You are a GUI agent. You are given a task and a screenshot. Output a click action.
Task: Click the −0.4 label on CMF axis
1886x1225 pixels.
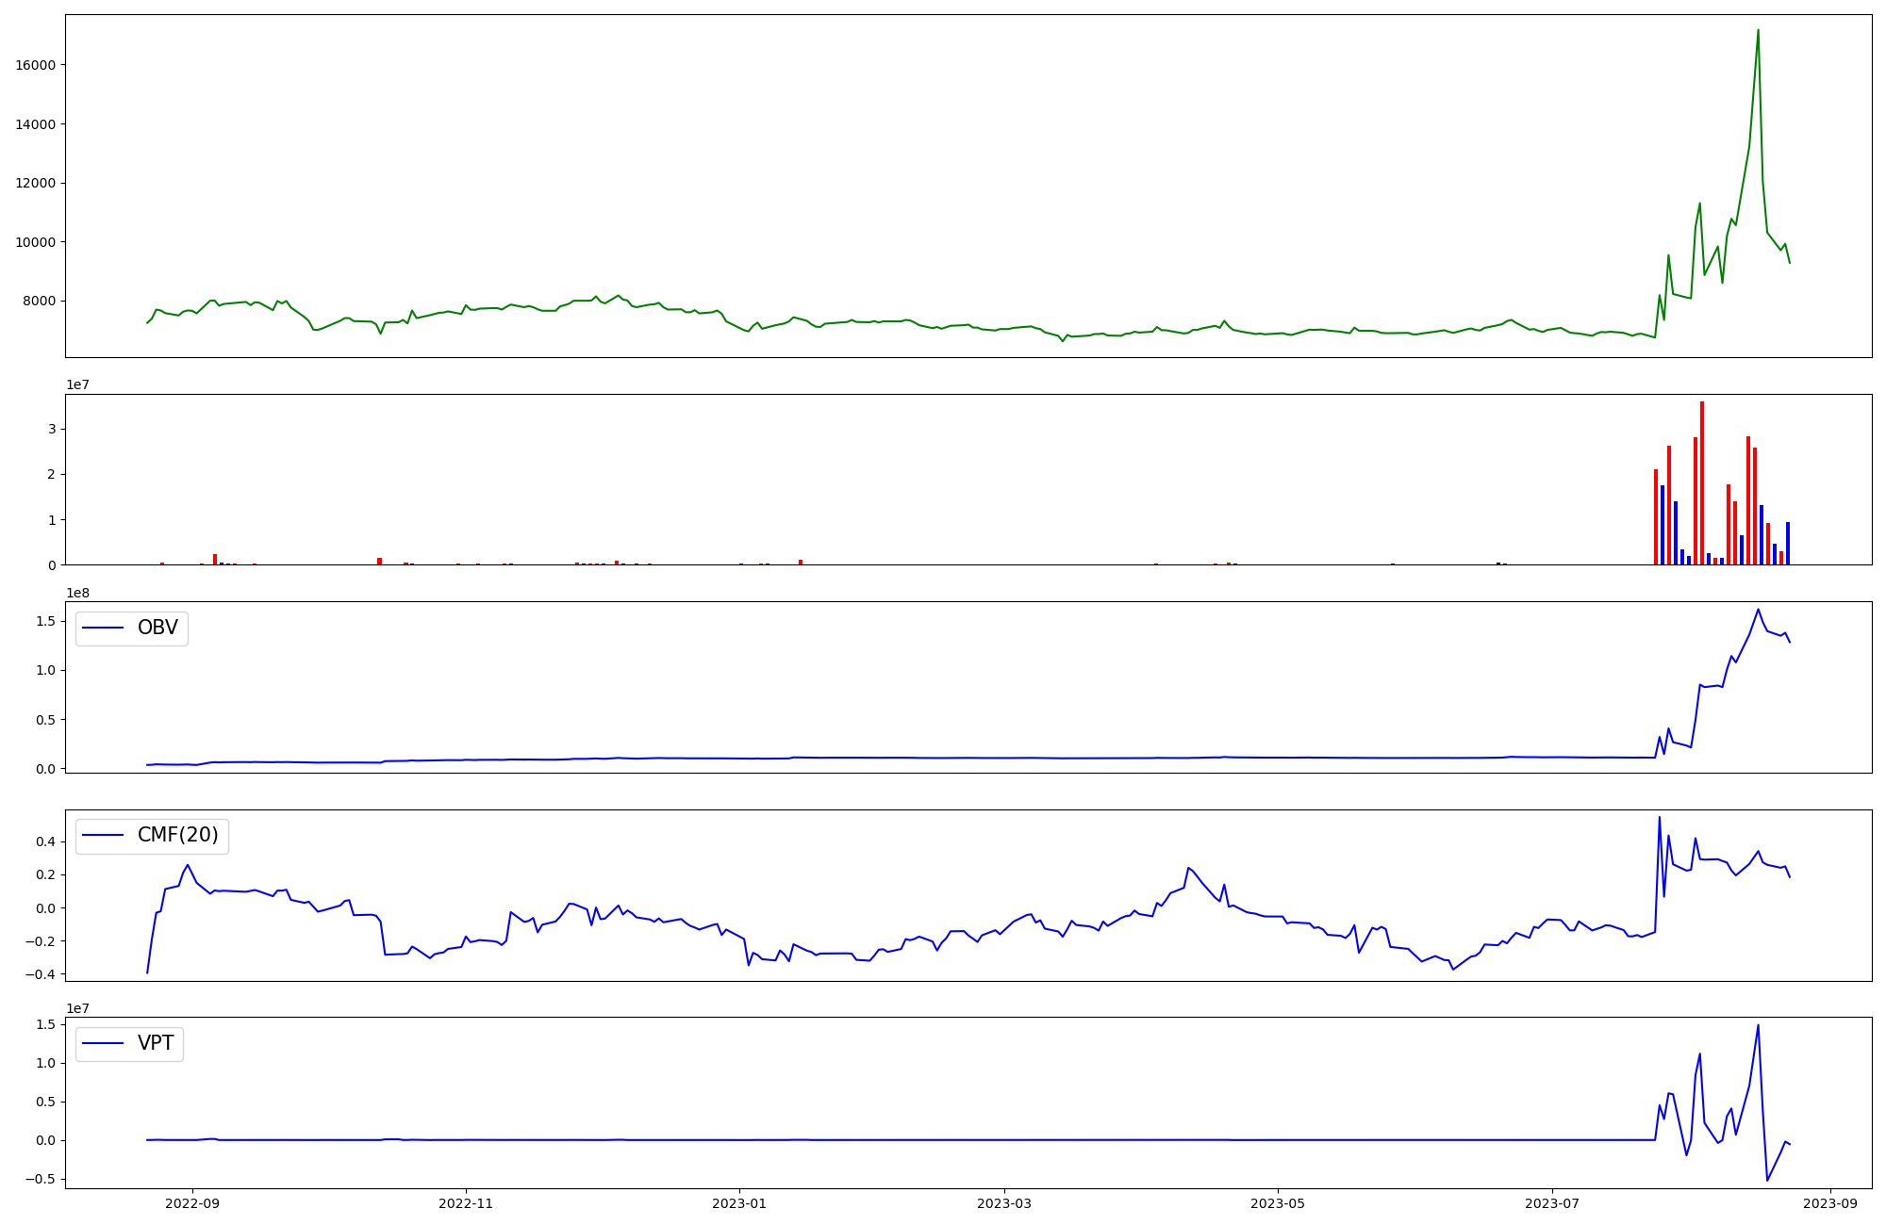[38, 974]
